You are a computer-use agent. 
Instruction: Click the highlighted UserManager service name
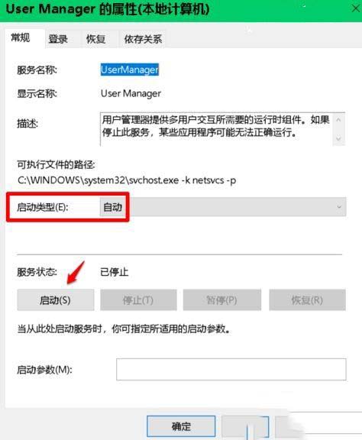(x=130, y=70)
